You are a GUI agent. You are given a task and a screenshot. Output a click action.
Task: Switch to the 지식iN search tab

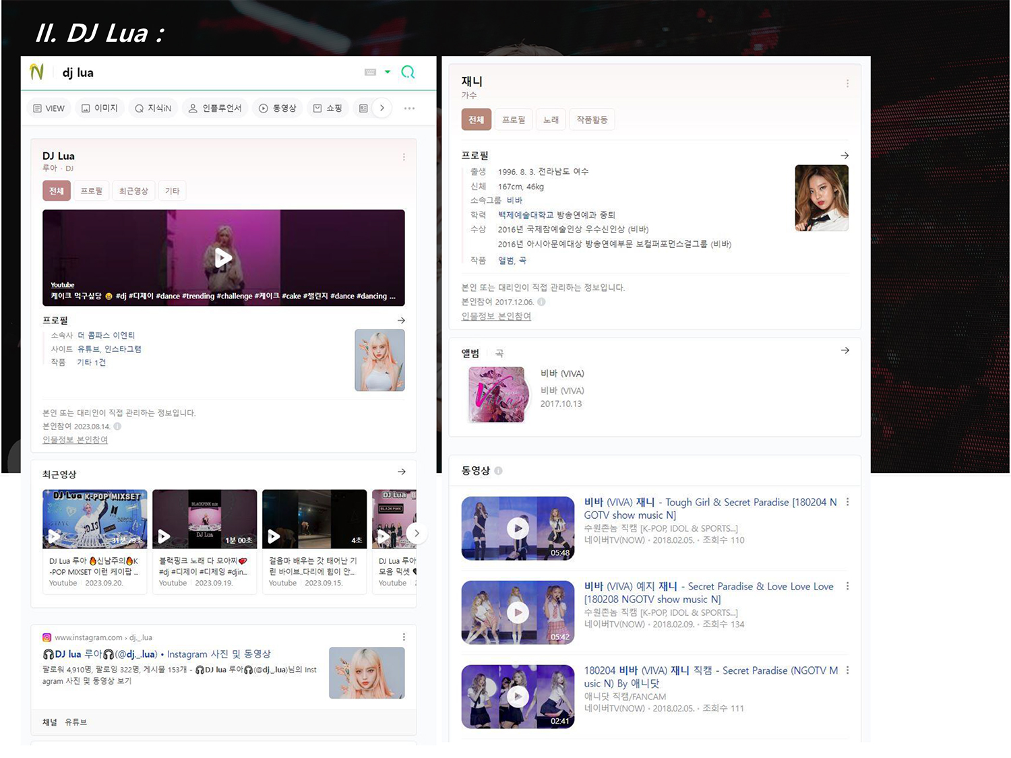click(153, 108)
